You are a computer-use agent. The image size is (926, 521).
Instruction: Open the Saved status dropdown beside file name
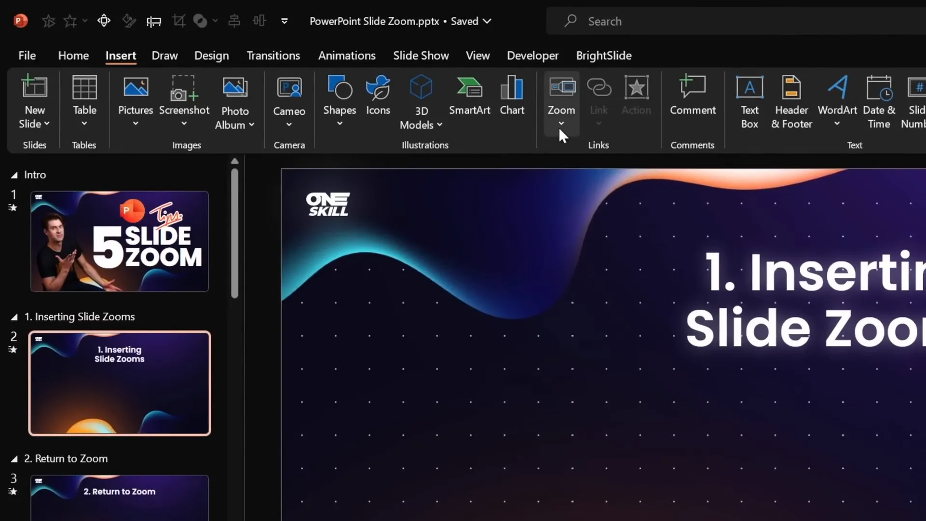tap(487, 21)
